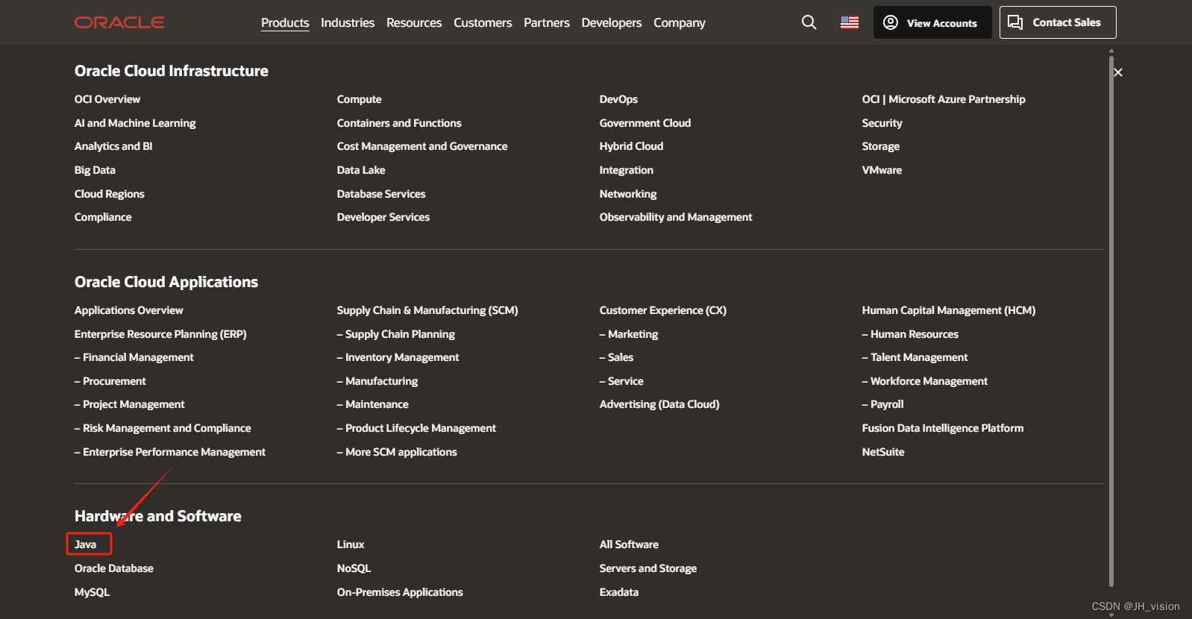Open Observability and Management link
This screenshot has width=1192, height=619.
pyautogui.click(x=676, y=217)
